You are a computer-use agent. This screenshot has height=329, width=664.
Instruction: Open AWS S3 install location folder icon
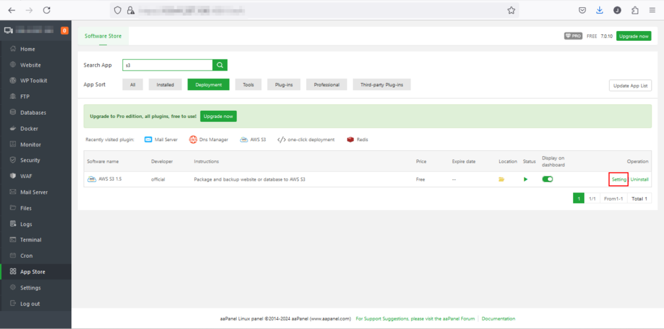pyautogui.click(x=501, y=179)
